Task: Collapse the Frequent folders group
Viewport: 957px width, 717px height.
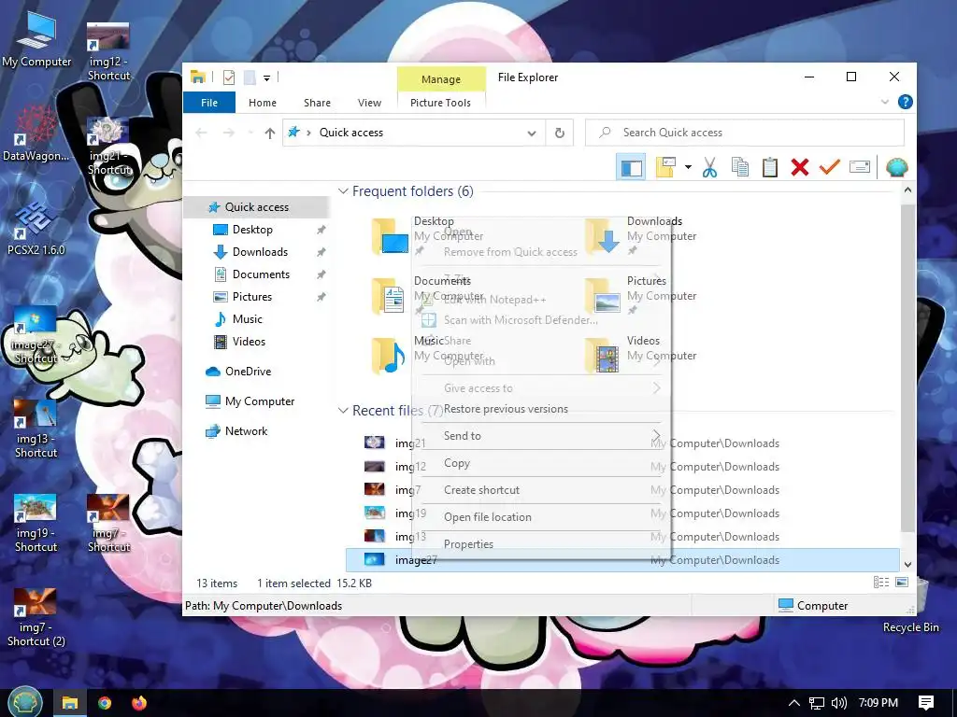Action: coord(343,190)
